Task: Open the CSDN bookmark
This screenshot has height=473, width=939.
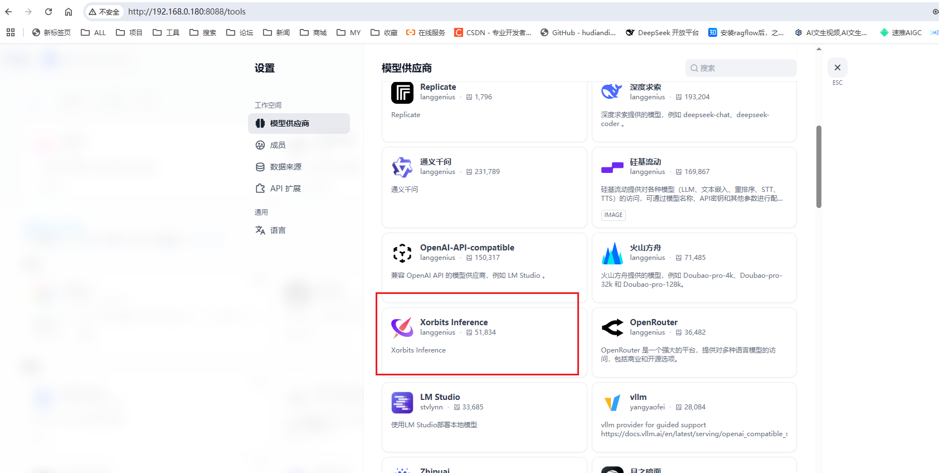Action: click(493, 32)
